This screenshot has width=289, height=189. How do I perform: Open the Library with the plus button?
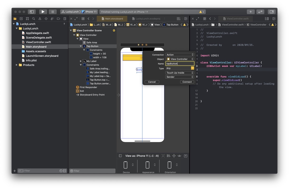pos(250,12)
